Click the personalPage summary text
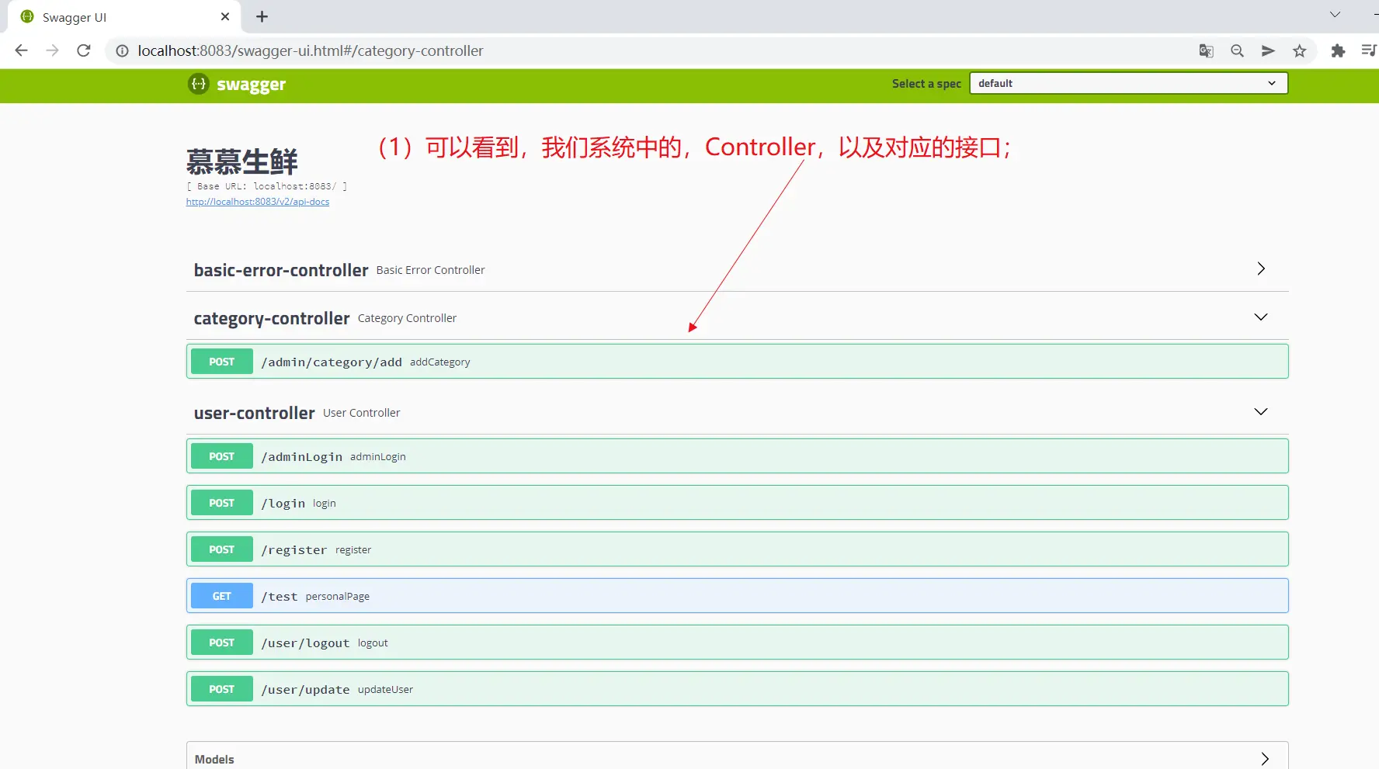The image size is (1379, 769). tap(338, 597)
